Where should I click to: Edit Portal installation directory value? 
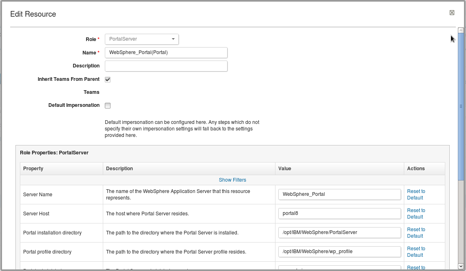(x=340, y=232)
